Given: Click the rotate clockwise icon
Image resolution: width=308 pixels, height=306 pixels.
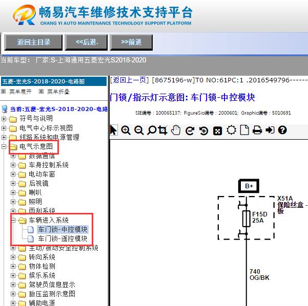Looking at the screenshot, I should 190,130.
